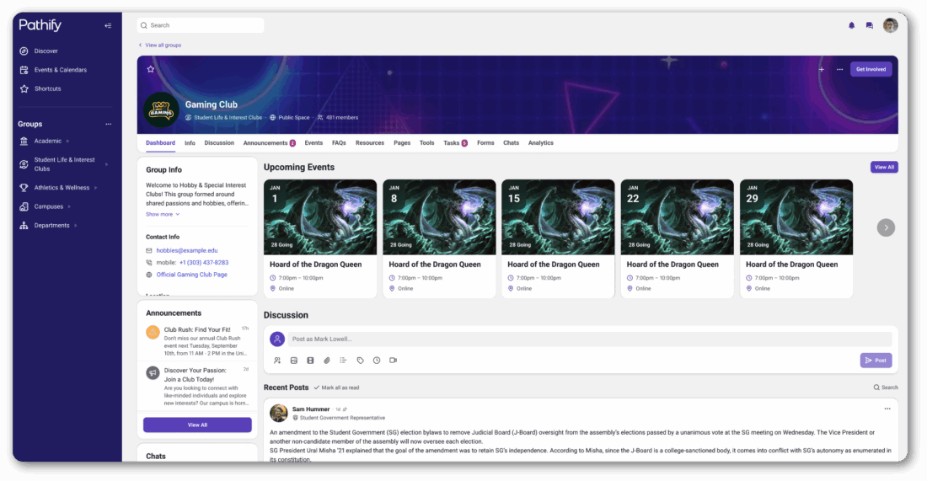Click the tag icon in post toolbar
The width and height of the screenshot is (927, 481).
360,361
